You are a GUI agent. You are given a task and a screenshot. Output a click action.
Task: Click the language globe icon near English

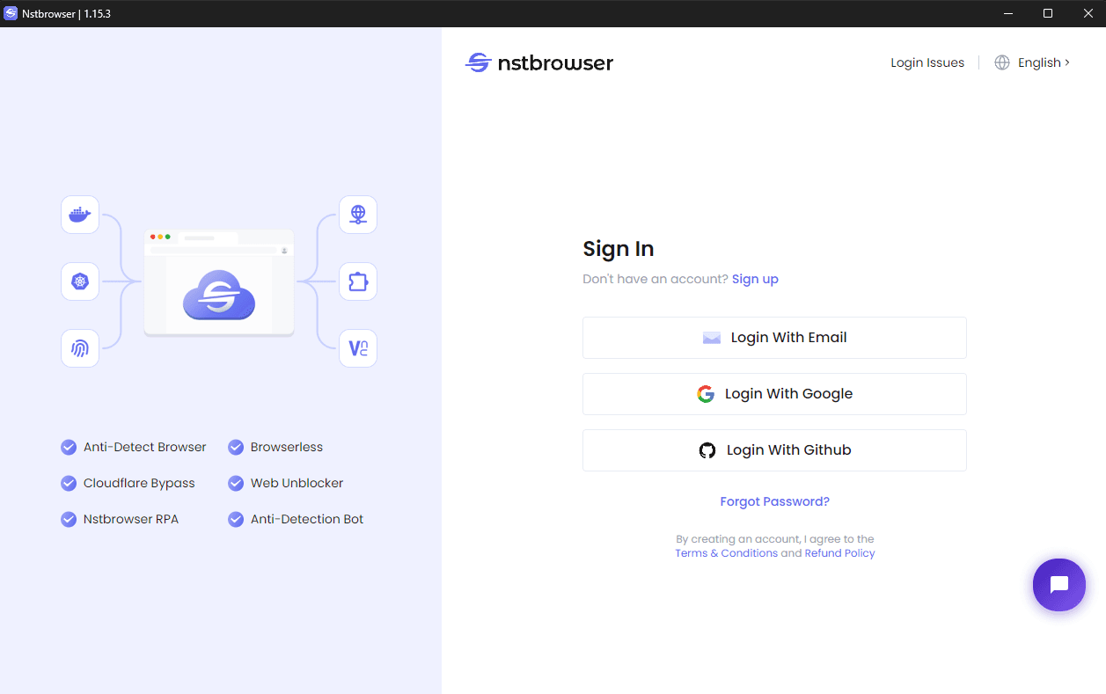(x=1001, y=62)
